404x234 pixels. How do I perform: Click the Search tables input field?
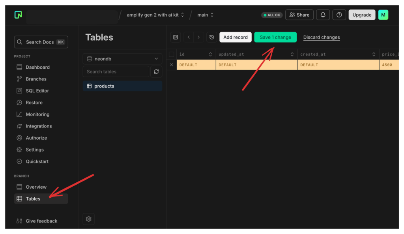pos(116,71)
